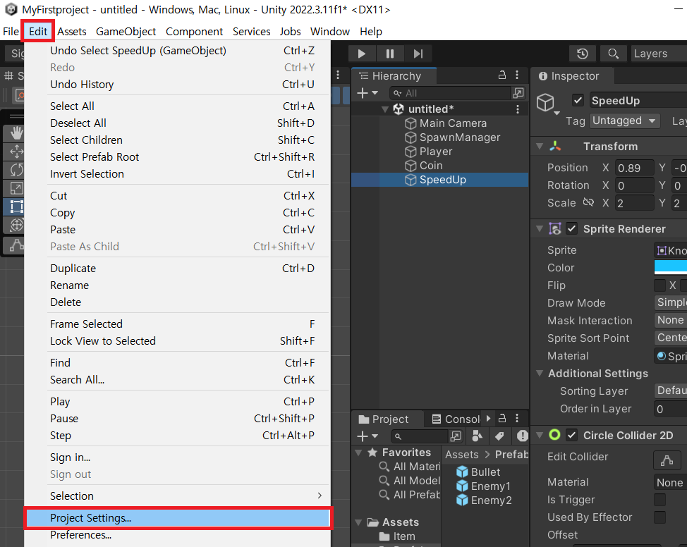Toggle Used By Effector checkbox

pos(659,517)
